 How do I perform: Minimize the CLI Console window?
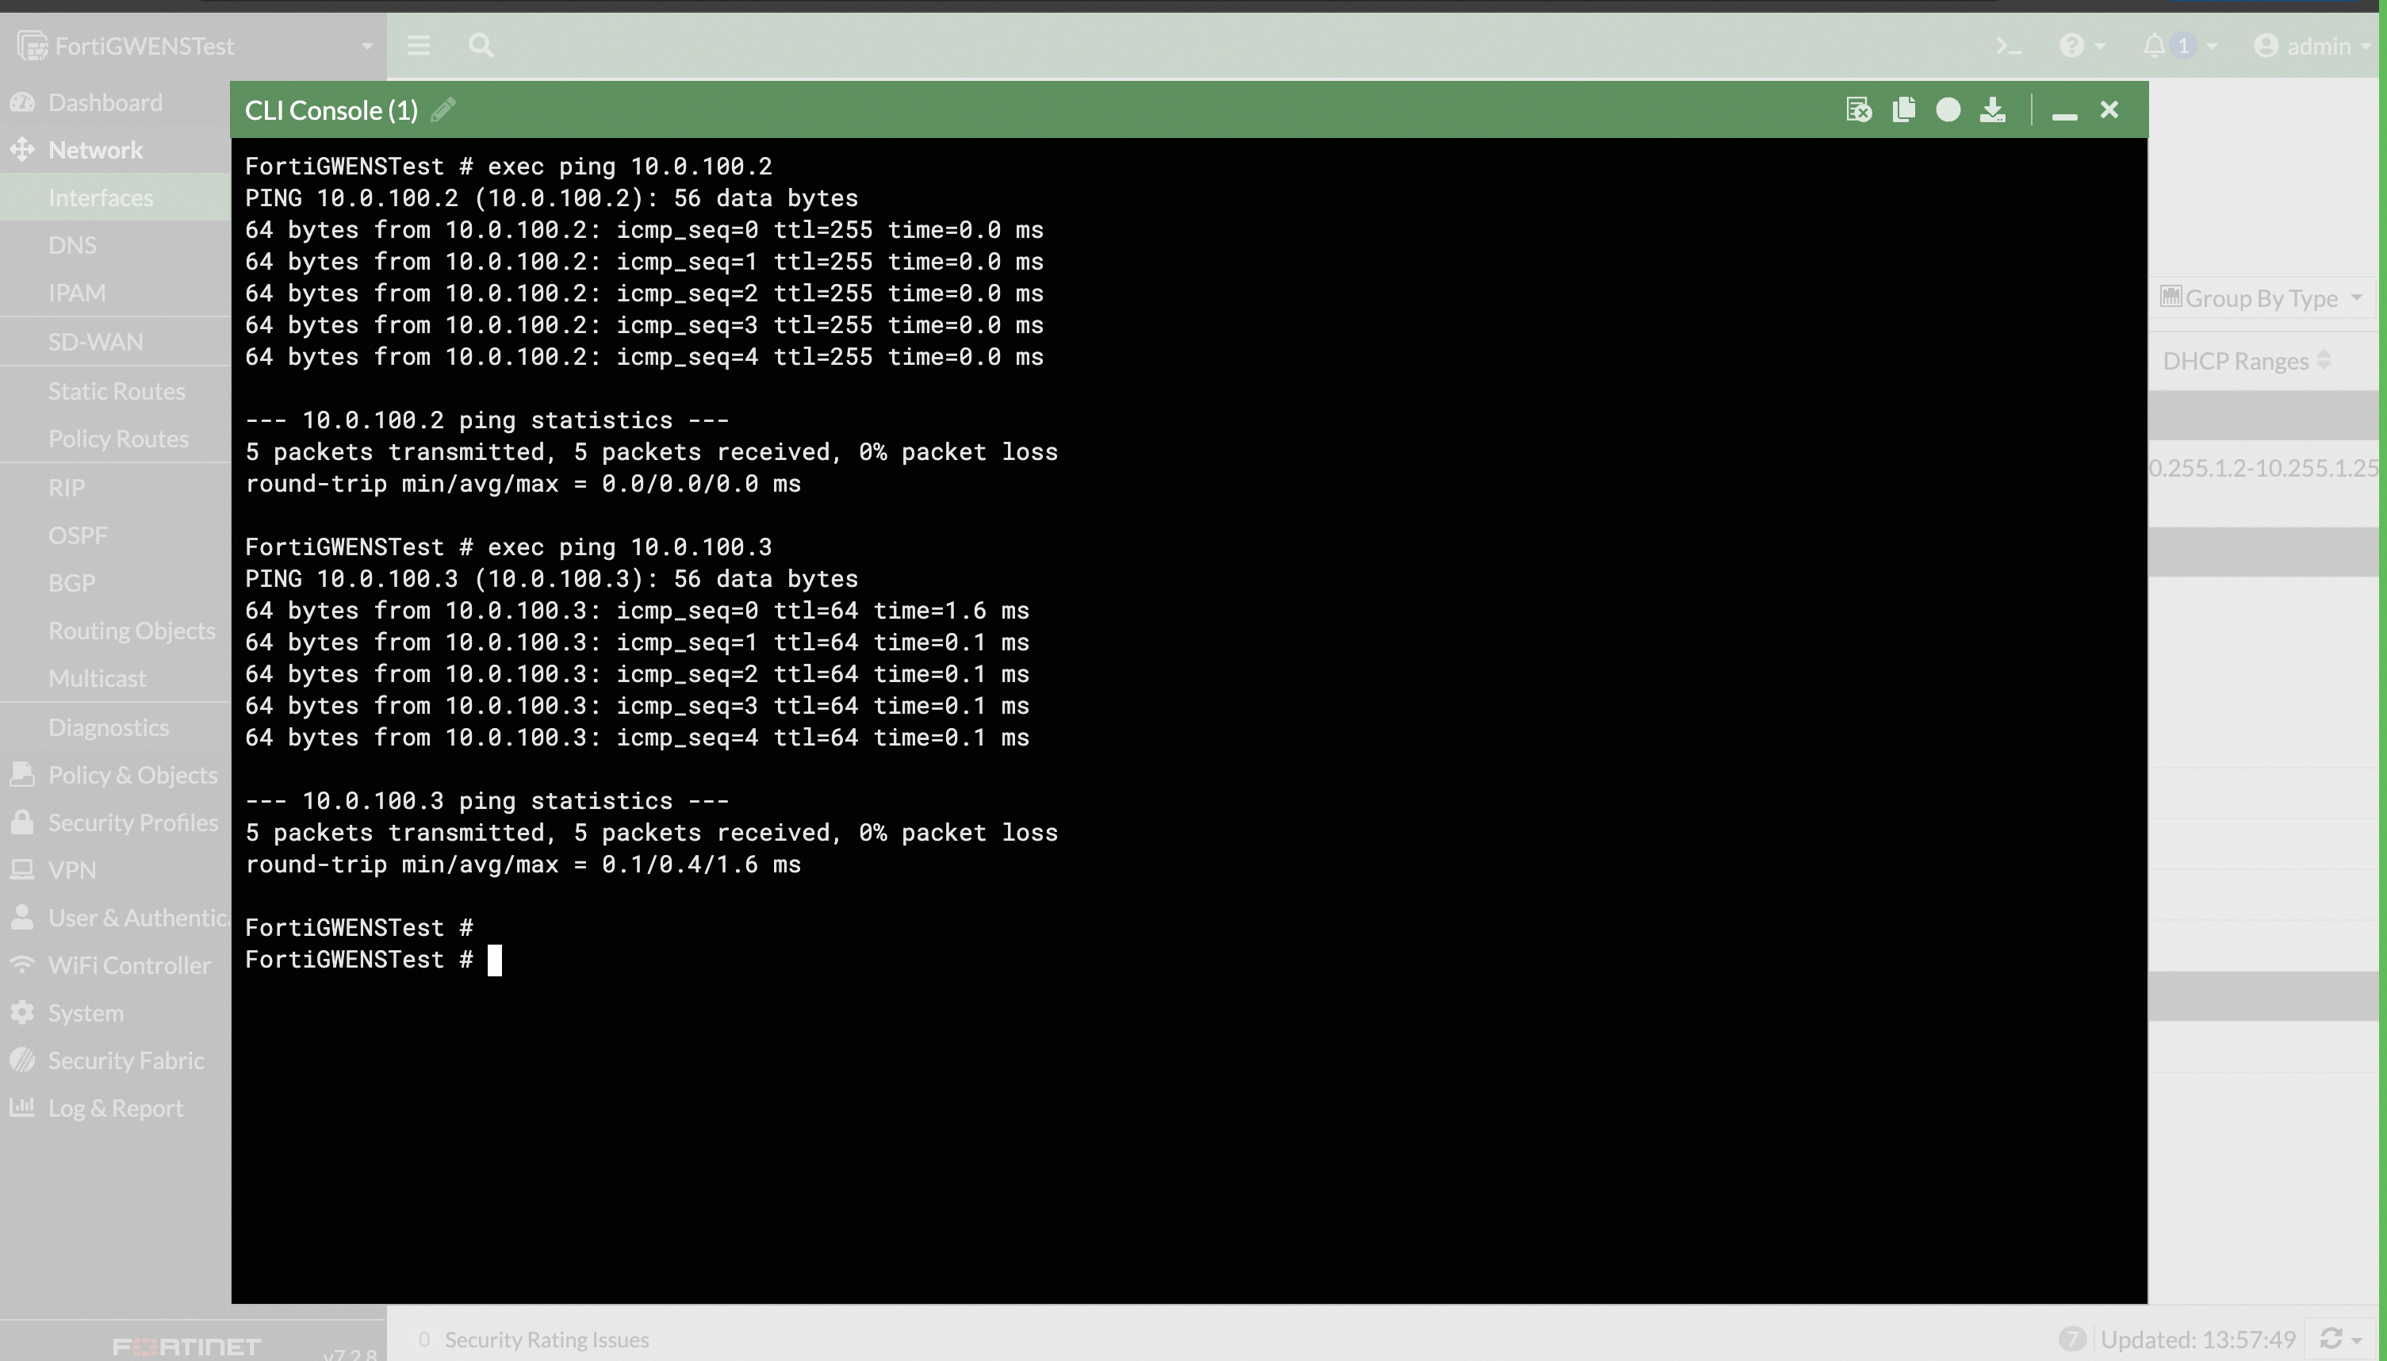(x=2063, y=112)
